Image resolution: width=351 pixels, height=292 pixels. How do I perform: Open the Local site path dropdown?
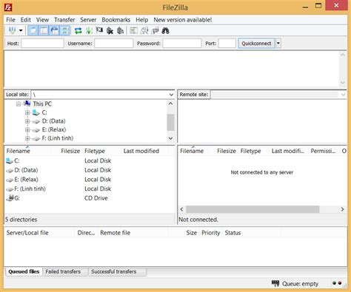[171, 95]
